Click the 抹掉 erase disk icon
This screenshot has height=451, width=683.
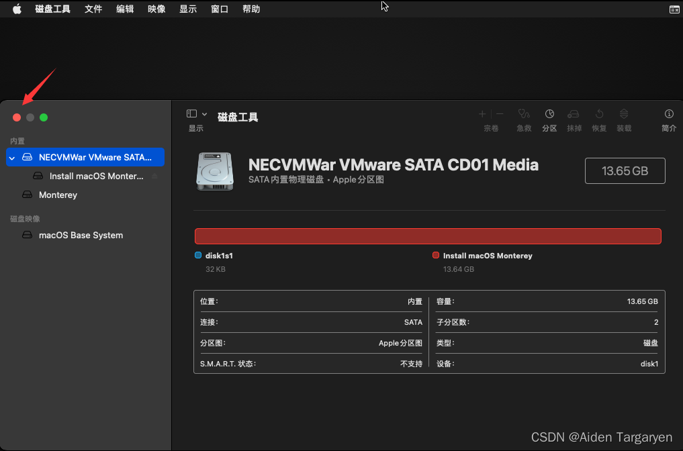(x=574, y=114)
